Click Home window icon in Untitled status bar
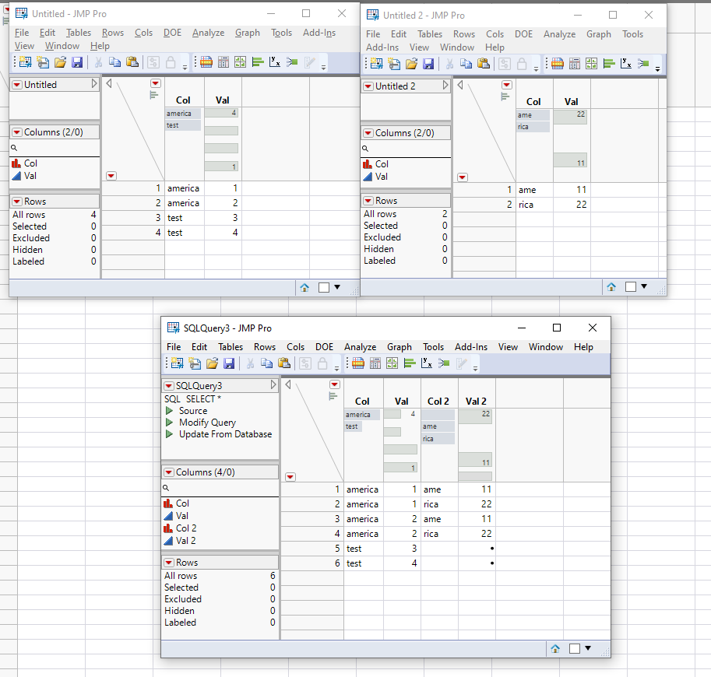Image resolution: width=711 pixels, height=677 pixels. (x=304, y=287)
